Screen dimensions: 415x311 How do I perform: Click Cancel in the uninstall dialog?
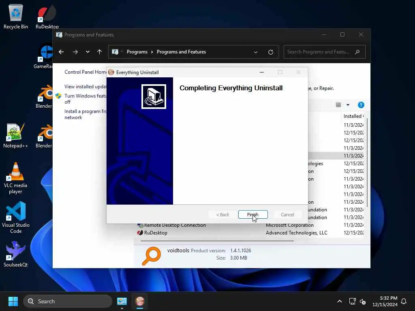(287, 215)
